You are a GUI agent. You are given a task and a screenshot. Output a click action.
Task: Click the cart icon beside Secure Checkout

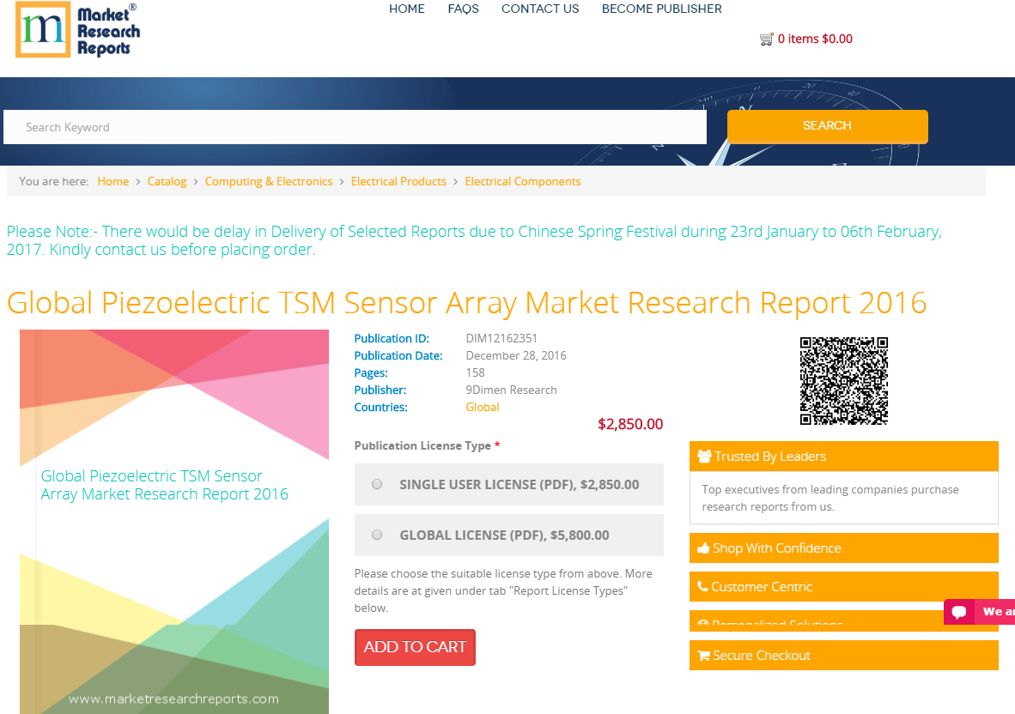[x=703, y=656]
